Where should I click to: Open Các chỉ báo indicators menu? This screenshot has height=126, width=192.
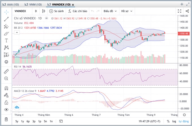pyautogui.click(x=78, y=11)
